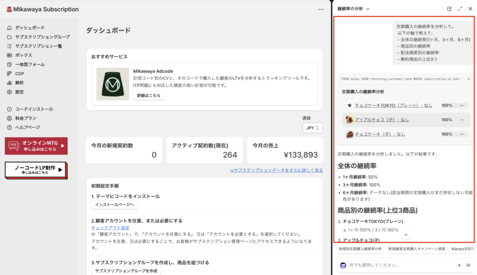Open the 通貨 JPY currency dropdown
Screen dimensions: 477x275
tap(312, 128)
